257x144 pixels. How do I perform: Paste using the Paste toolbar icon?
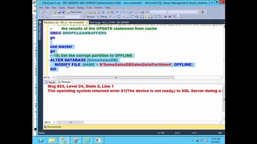click(x=112, y=12)
